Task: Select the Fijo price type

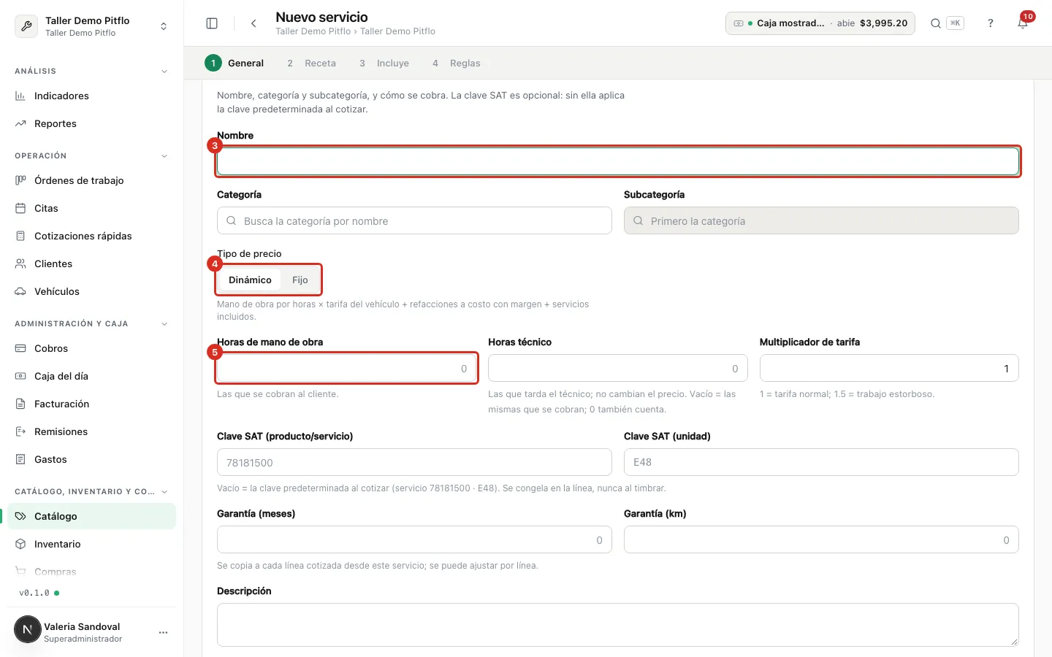Action: [300, 280]
